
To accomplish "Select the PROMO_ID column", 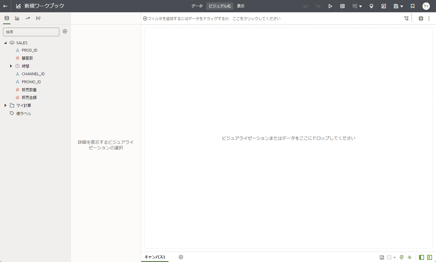I will point(31,82).
